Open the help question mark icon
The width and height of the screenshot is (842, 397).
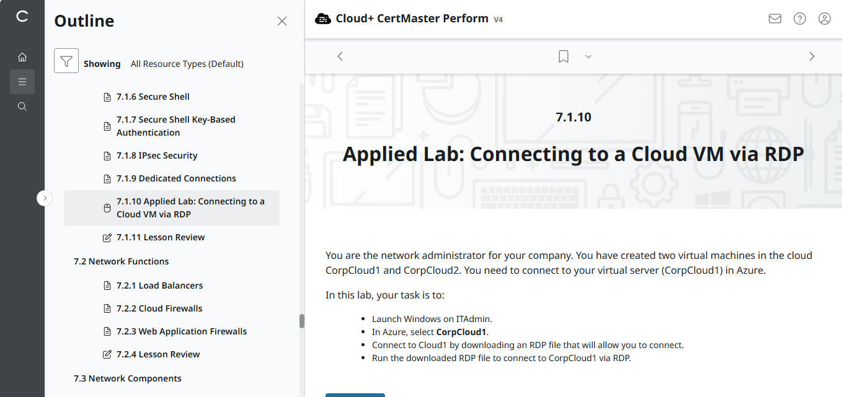[x=800, y=19]
